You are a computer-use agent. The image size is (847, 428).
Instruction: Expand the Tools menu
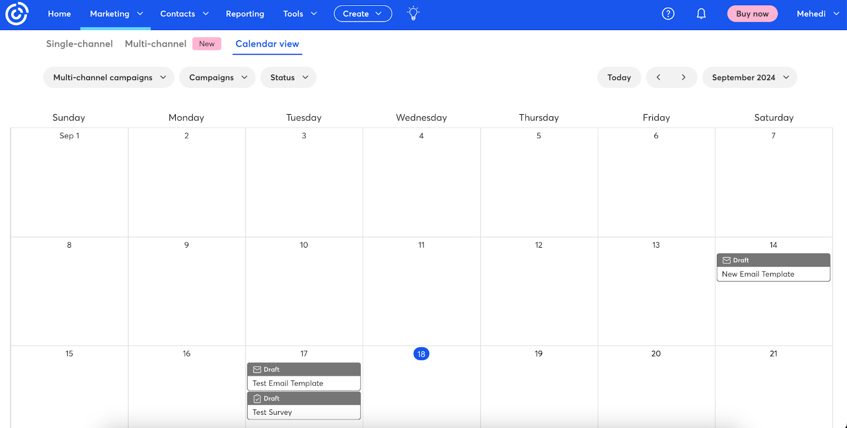(x=300, y=14)
